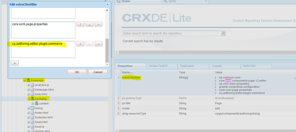Click the repository search magnifier icon
The width and height of the screenshot is (296, 132).
click(x=224, y=33)
